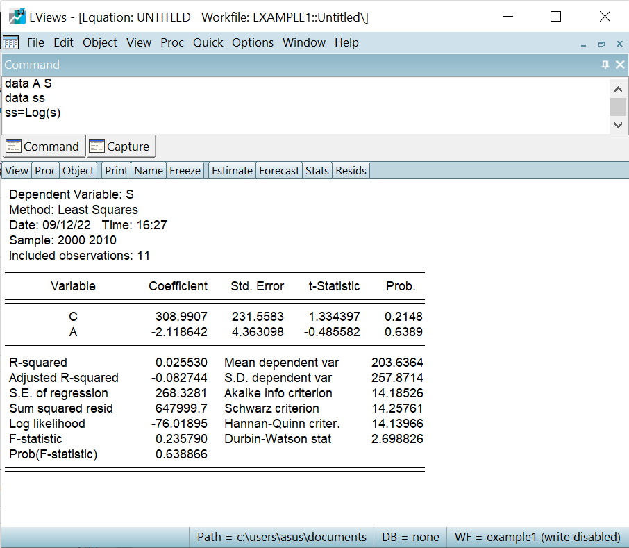Click the workfile icon left of File menu

click(x=11, y=42)
